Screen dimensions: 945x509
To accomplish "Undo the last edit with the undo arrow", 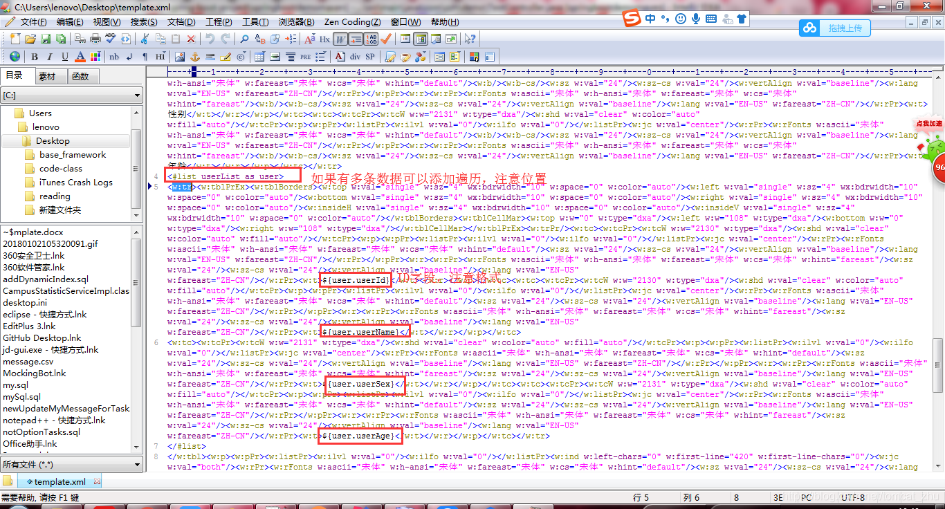I will point(210,39).
